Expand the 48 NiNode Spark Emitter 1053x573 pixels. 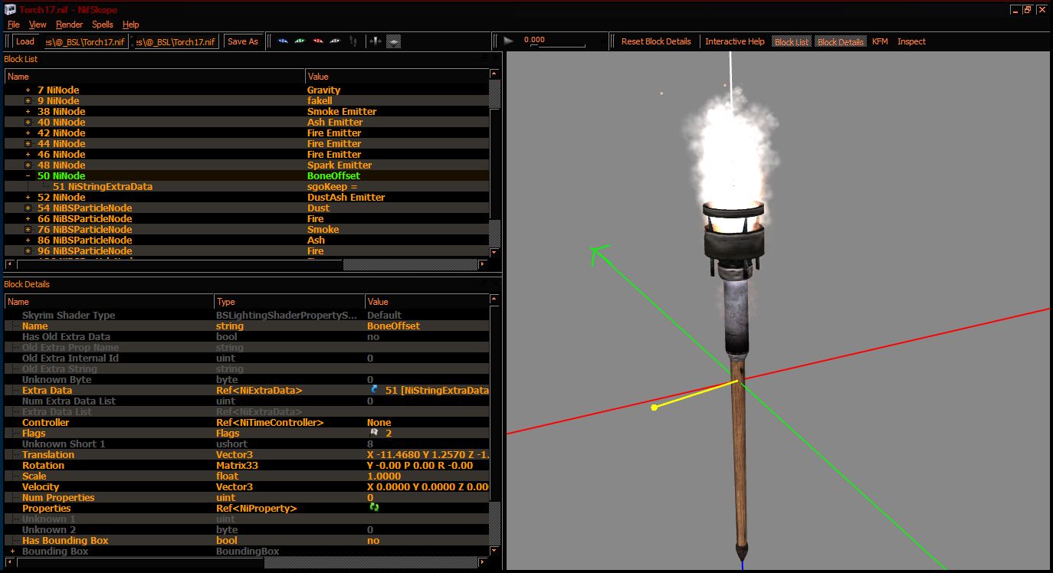pos(28,165)
